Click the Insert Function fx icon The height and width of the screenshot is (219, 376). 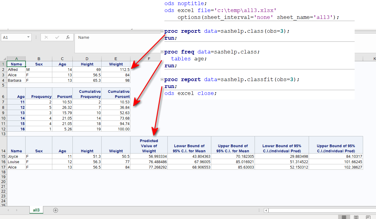click(68, 37)
